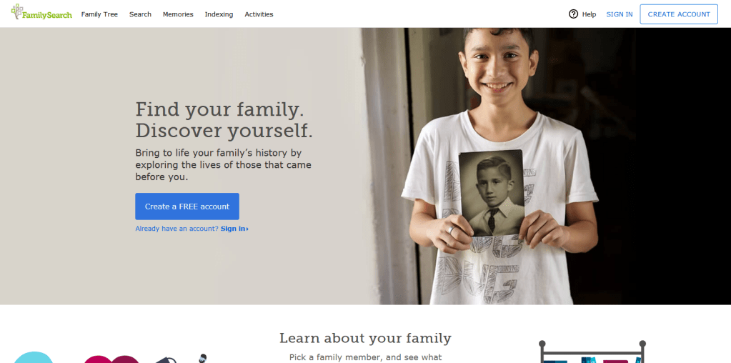Click the light blue circle illustration

(34, 357)
